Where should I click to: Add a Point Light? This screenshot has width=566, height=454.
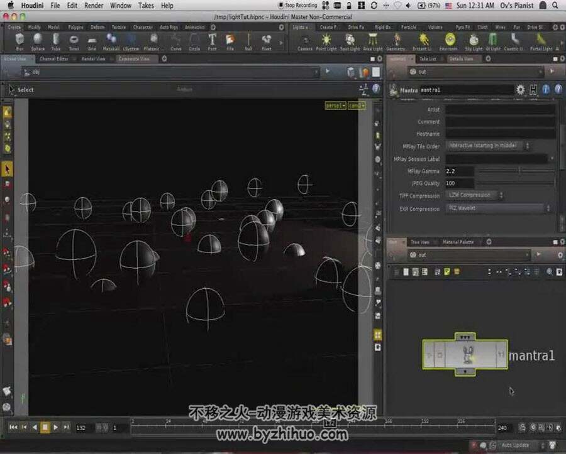click(x=326, y=43)
